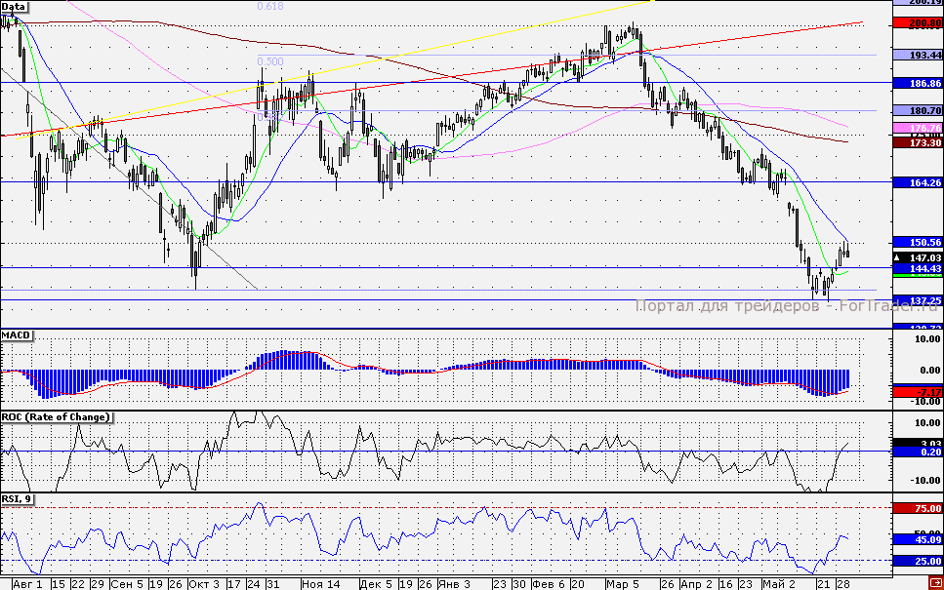
Task: Click the RSI, 9 indicator label
Action: tap(18, 499)
